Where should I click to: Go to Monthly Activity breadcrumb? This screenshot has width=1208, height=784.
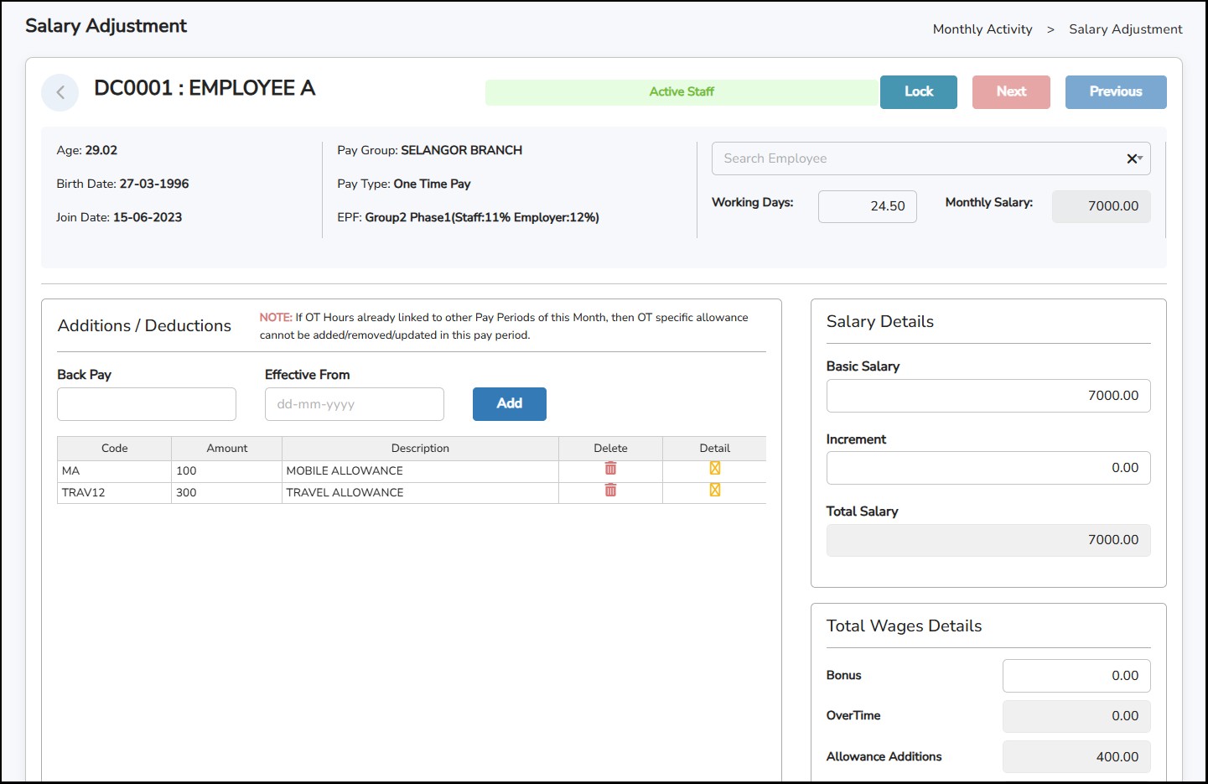982,29
